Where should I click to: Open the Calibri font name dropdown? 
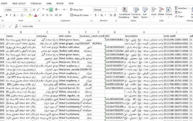click(23, 10)
